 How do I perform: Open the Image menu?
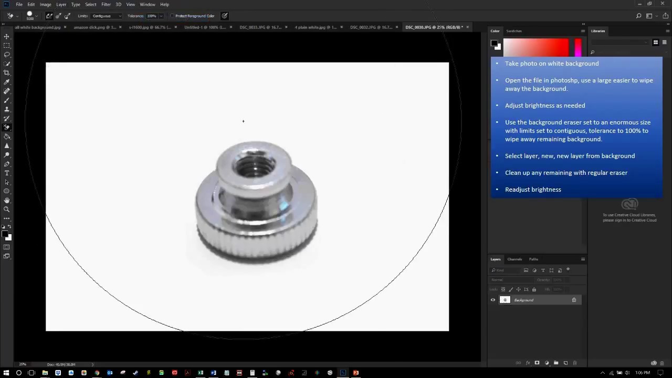[x=46, y=4]
